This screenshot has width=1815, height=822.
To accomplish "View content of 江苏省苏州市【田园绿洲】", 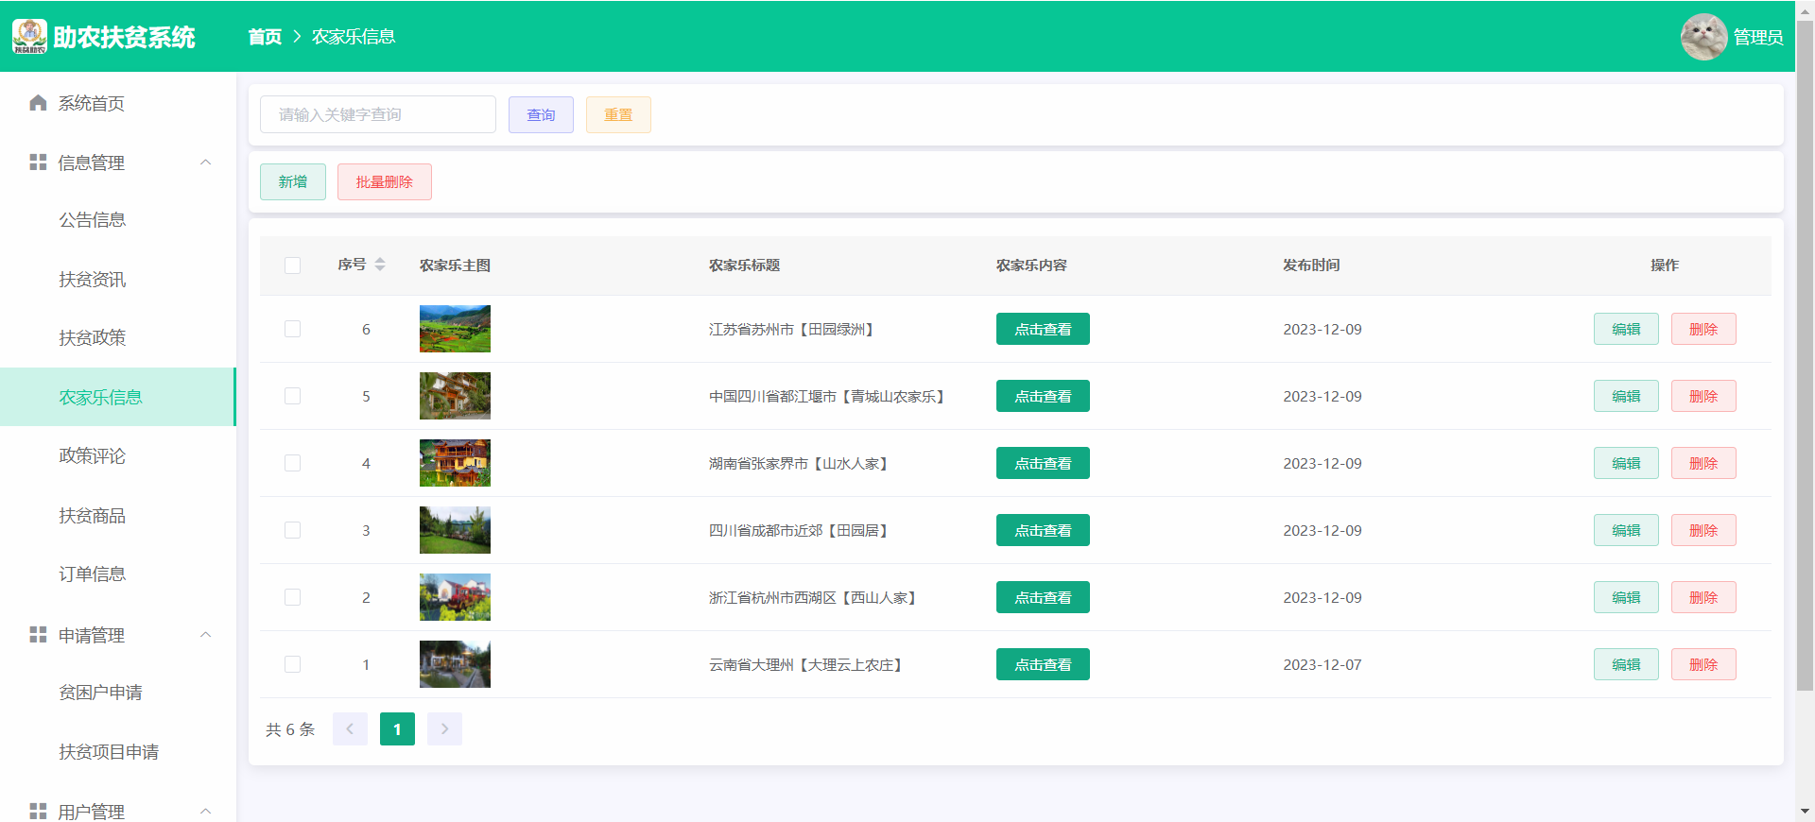I will (1043, 329).
